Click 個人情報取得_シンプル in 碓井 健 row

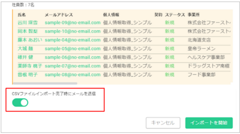(128, 57)
